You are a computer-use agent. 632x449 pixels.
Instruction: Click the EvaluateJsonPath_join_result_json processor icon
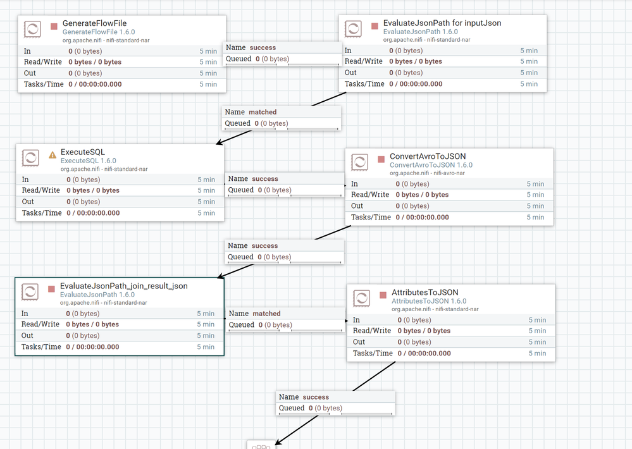click(x=30, y=292)
